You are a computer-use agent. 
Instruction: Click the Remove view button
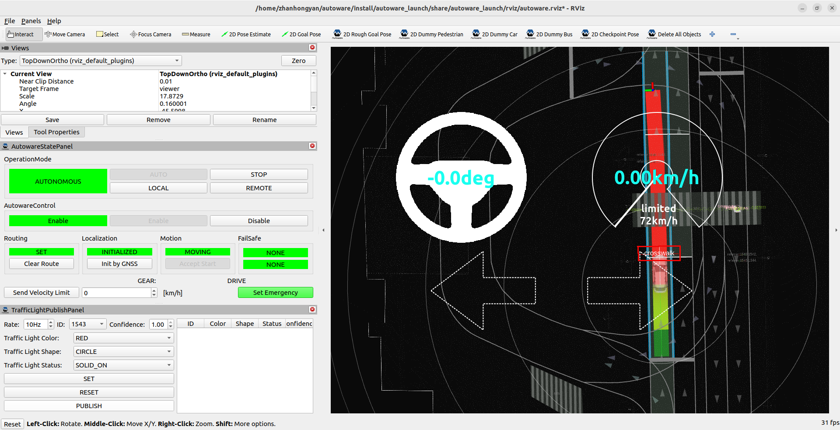[x=158, y=120]
